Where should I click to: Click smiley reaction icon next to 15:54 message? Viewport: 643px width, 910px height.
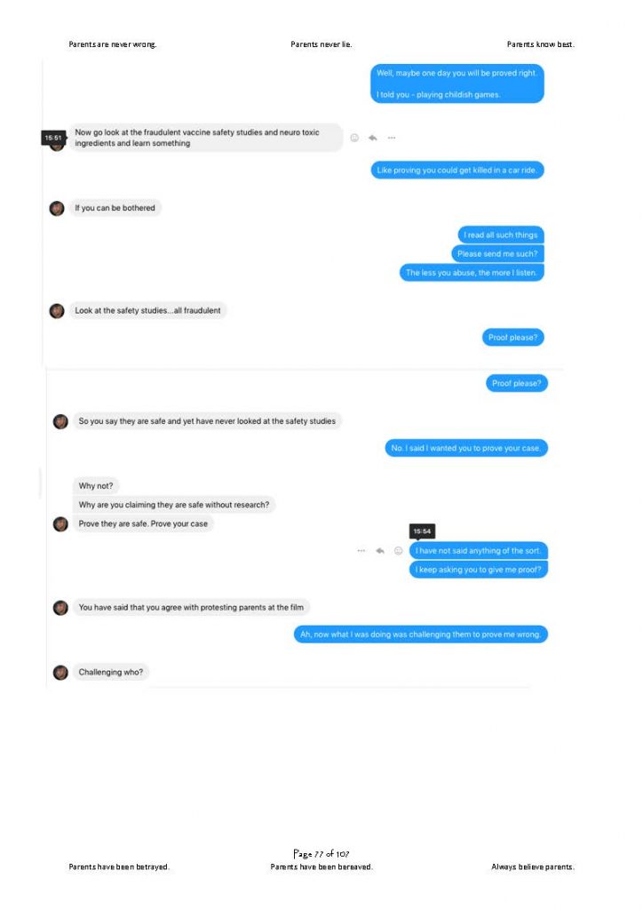coord(399,550)
